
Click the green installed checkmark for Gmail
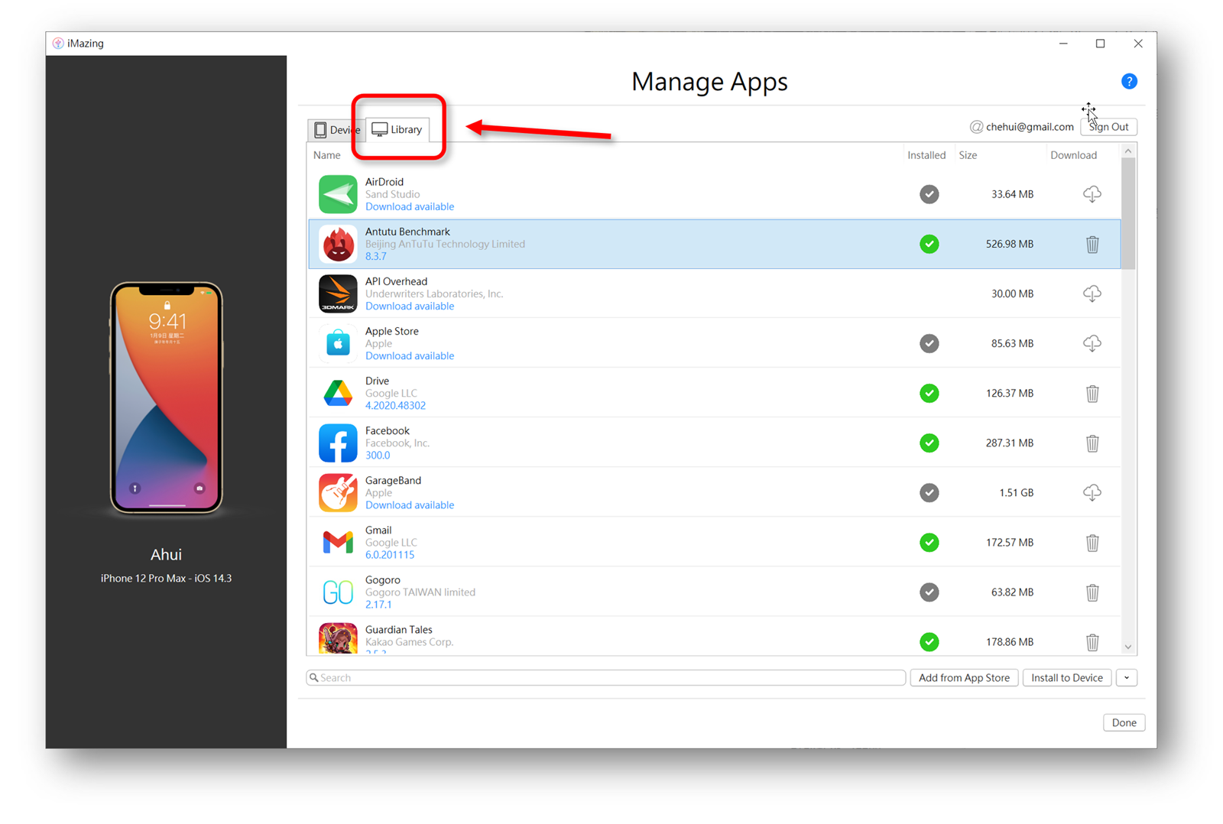[x=929, y=543]
